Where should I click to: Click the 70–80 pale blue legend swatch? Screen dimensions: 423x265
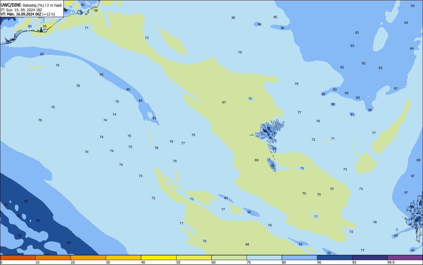coord(264,257)
